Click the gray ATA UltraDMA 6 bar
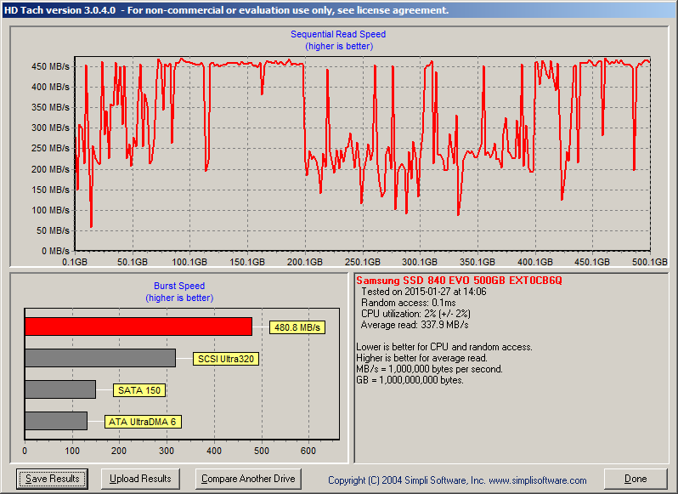 coord(56,421)
